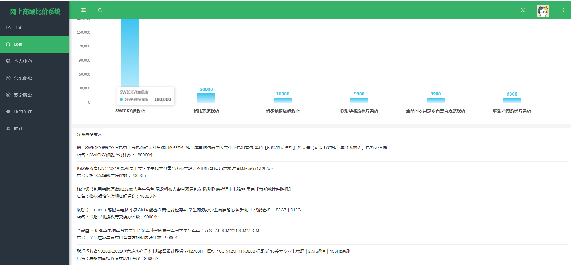Click the 联想西南授权专卖店 bar labeled 9300
571x265 pixels.
(512, 100)
